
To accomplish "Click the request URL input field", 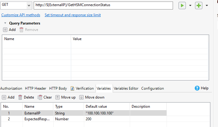I will tap(104, 5).
